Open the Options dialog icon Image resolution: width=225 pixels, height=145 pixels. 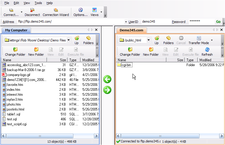(80, 10)
